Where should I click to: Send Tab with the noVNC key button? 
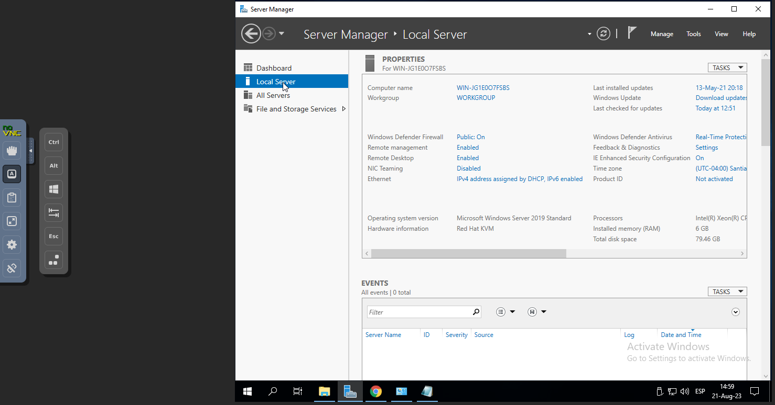coord(53,212)
